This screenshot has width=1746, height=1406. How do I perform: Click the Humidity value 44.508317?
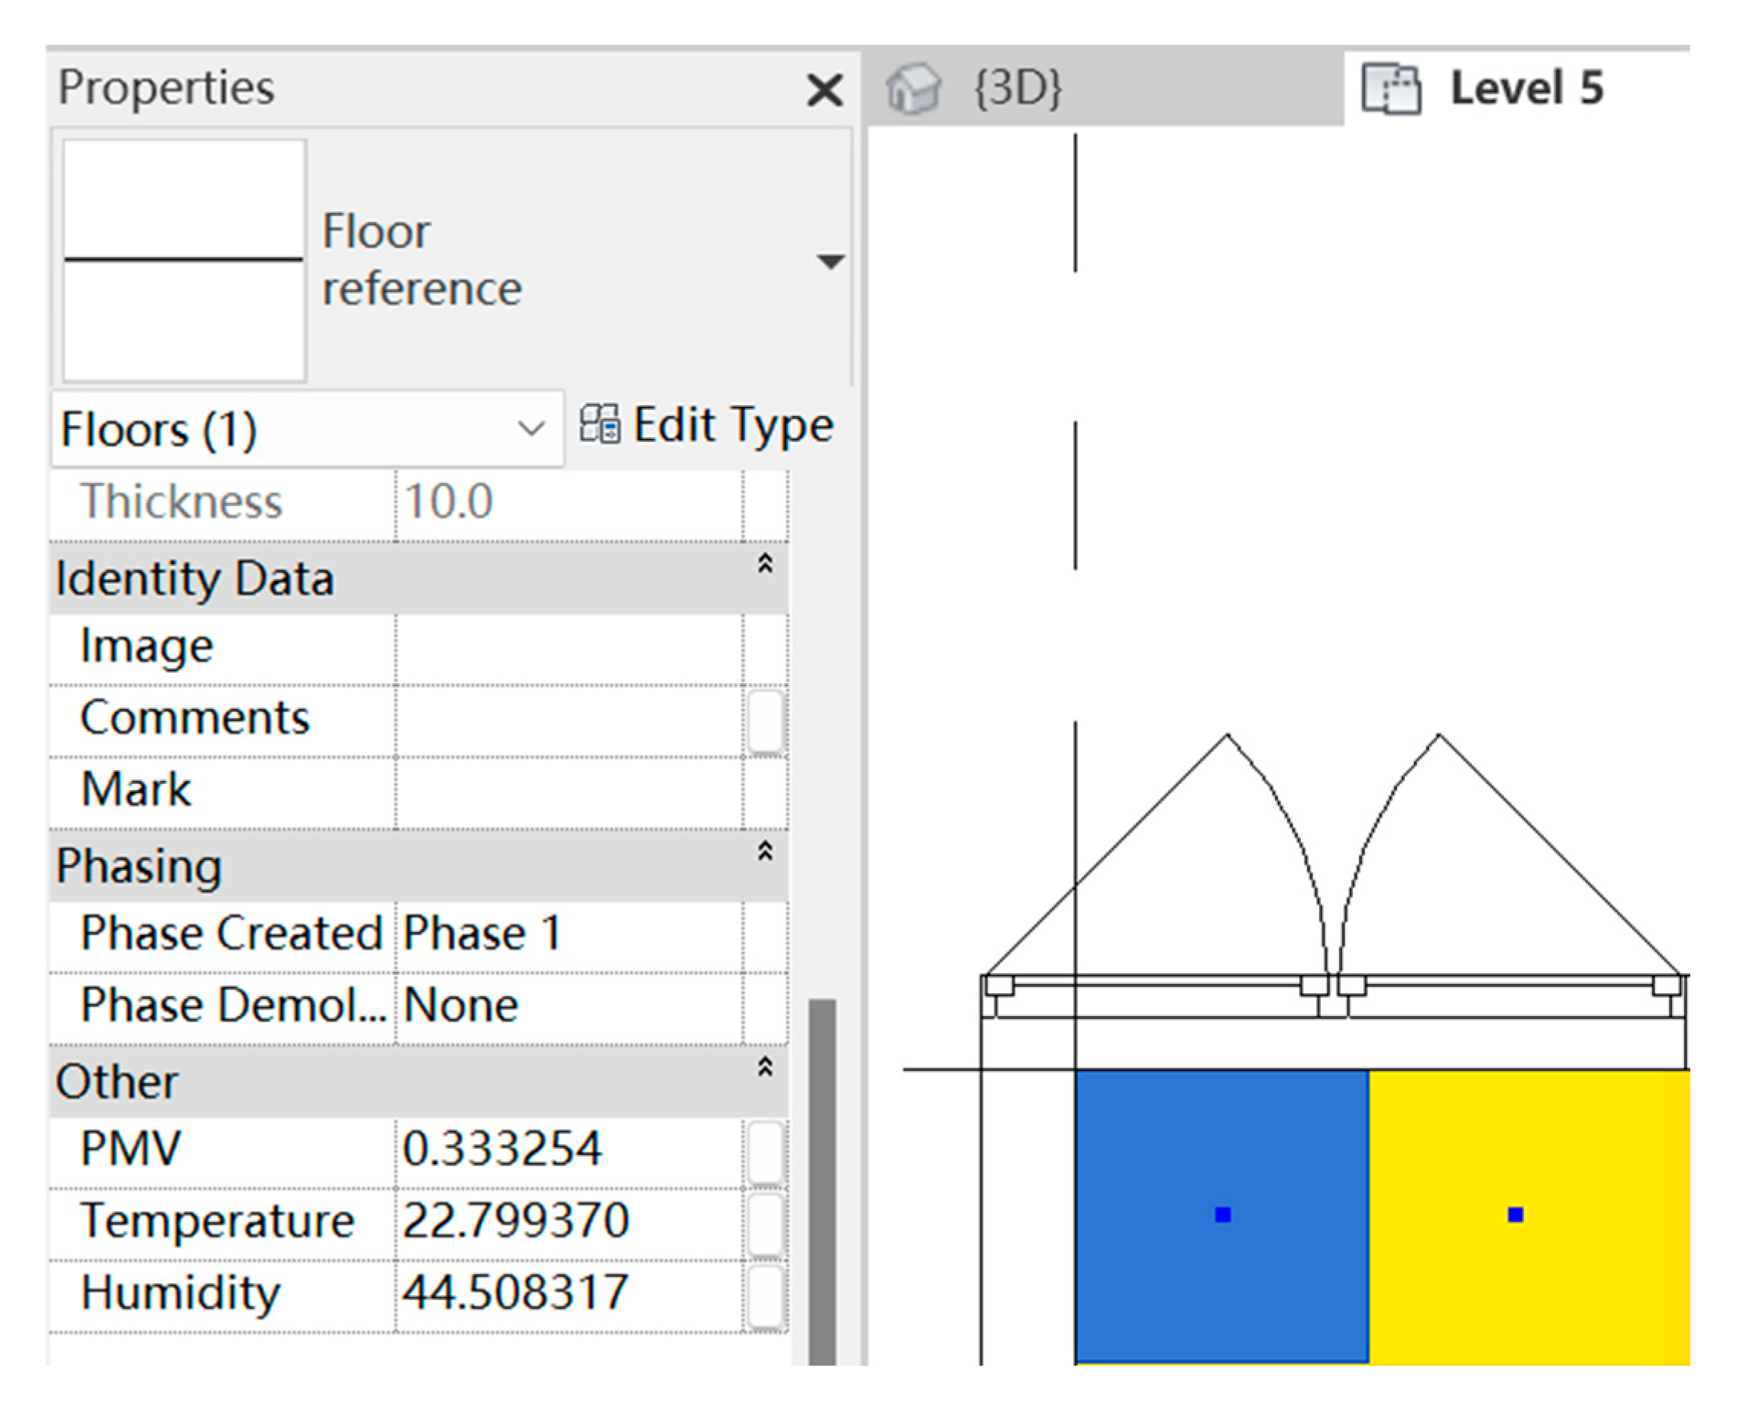click(516, 1292)
